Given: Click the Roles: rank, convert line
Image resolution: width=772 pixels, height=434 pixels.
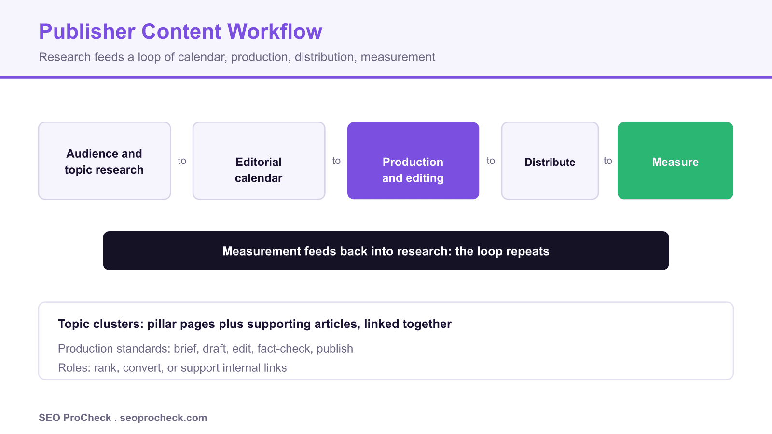Looking at the screenshot, I should [x=172, y=367].
